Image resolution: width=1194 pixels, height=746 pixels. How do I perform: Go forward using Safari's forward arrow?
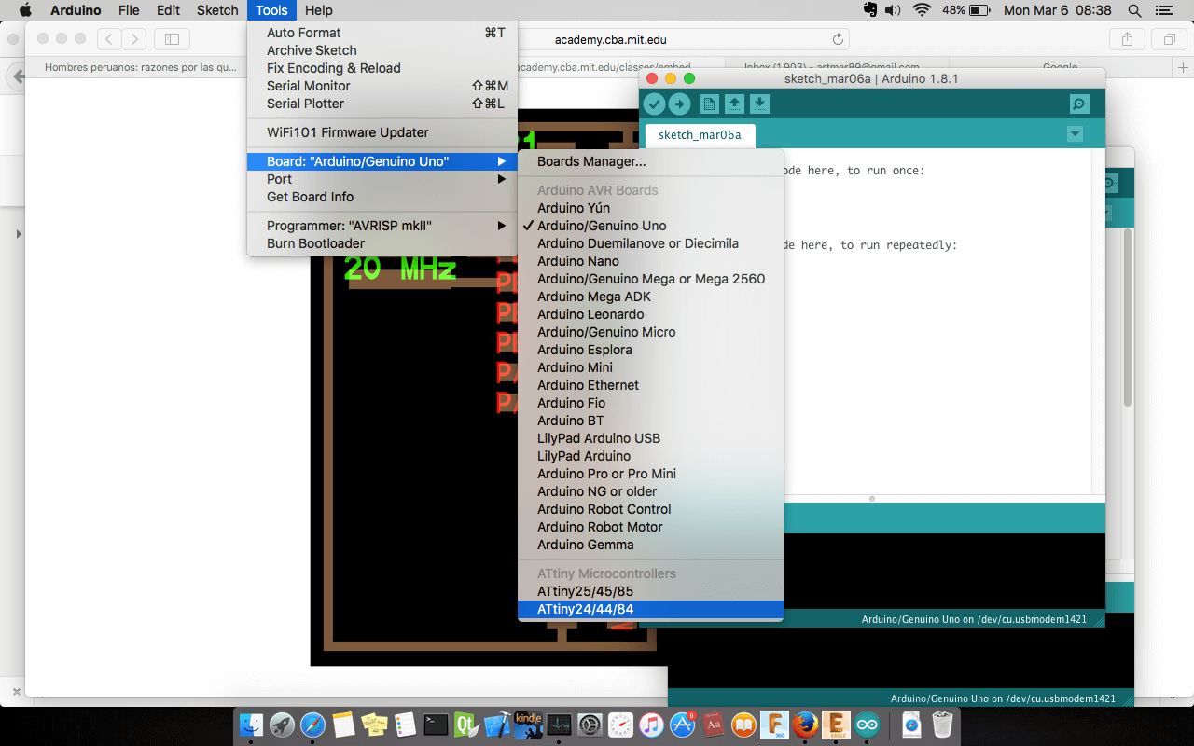(134, 39)
